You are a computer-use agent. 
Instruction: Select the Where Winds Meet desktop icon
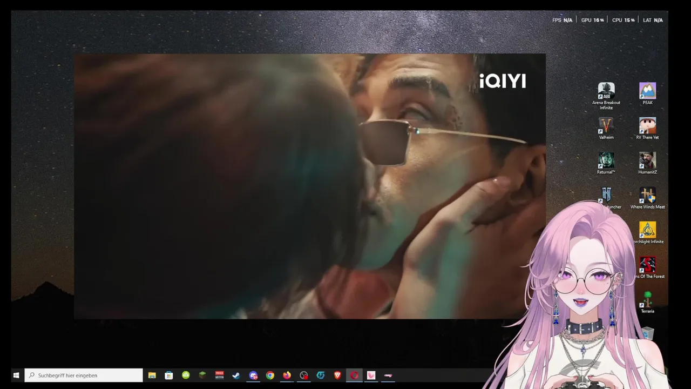[647, 198]
